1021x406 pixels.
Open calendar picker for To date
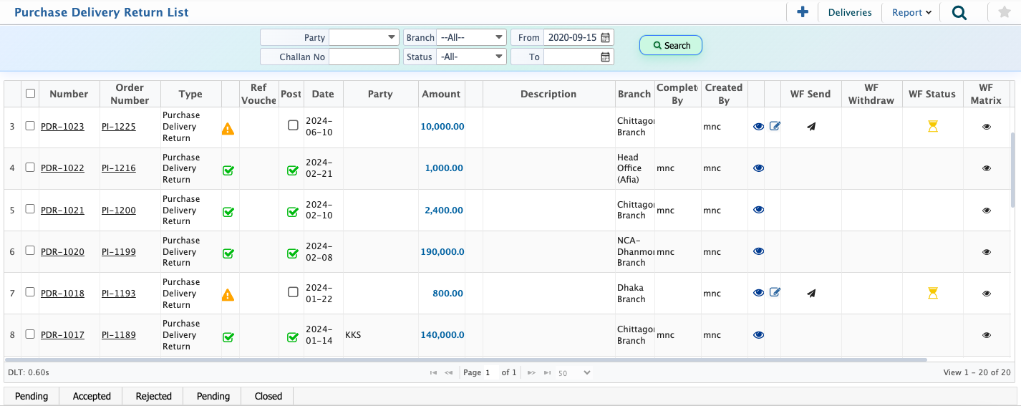coord(605,57)
